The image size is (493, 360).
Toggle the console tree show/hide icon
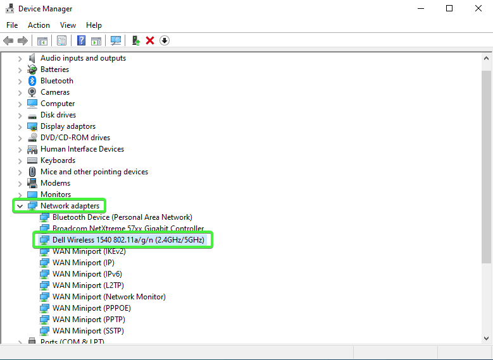(42, 41)
